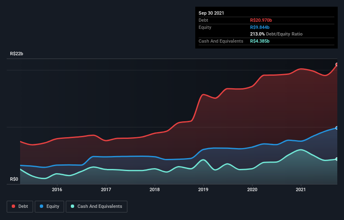Image resolution: width=344 pixels, height=220 pixels.
Task: Click the Debt label in tooltip
Action: [203, 20]
